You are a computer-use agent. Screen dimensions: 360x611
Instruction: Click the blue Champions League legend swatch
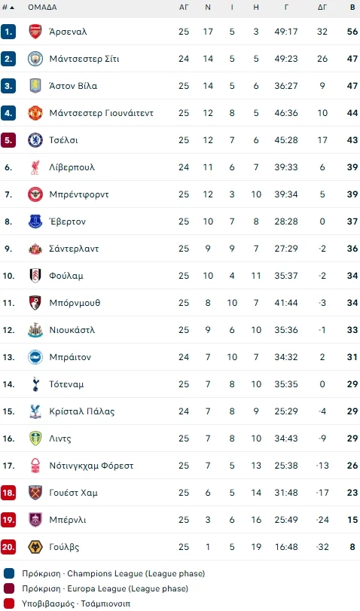pyautogui.click(x=9, y=573)
